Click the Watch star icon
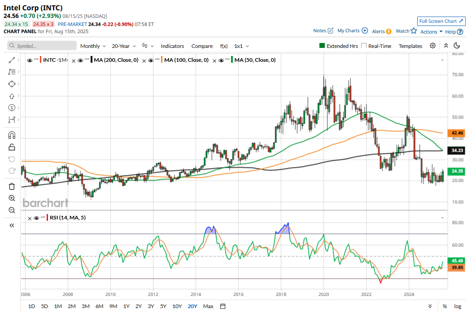 click(x=414, y=30)
